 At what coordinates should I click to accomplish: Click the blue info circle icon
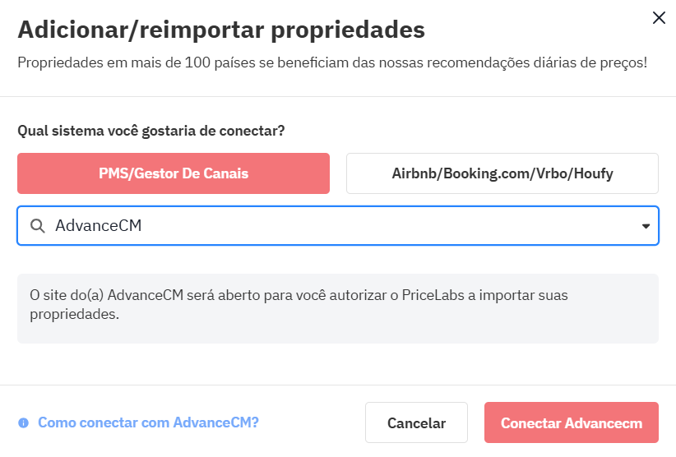[x=23, y=422]
